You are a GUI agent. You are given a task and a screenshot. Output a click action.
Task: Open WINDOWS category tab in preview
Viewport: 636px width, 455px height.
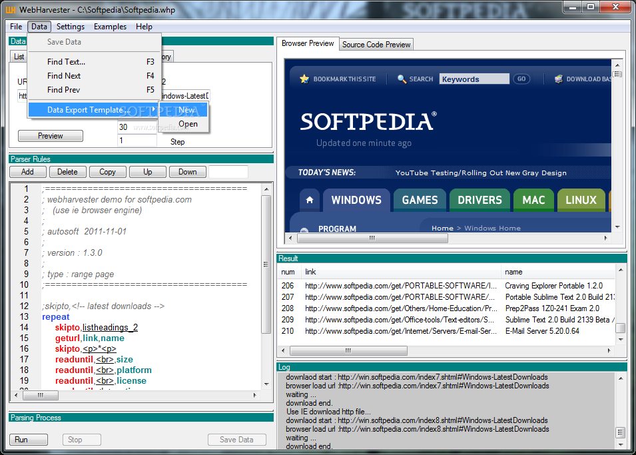pos(356,200)
